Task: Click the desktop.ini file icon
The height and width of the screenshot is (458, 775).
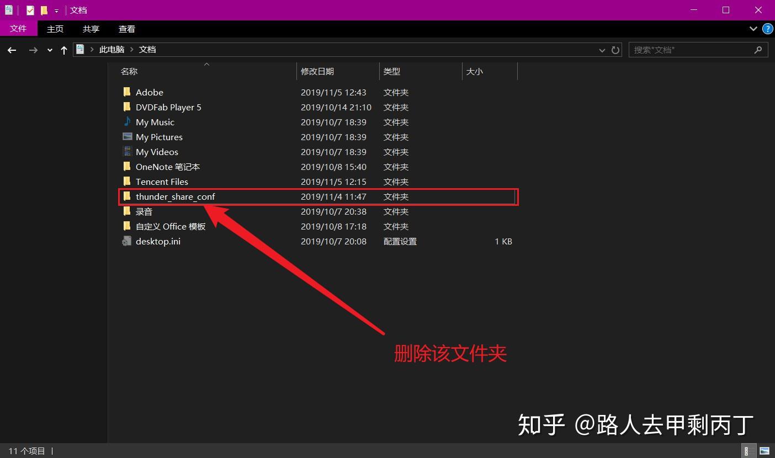Action: (127, 241)
